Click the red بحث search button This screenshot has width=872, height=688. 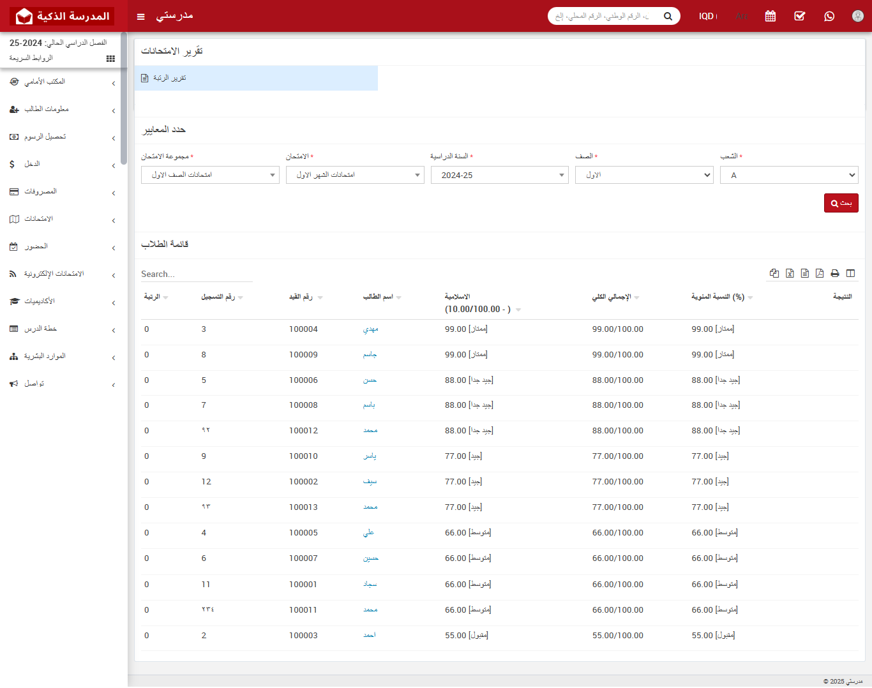(x=841, y=203)
